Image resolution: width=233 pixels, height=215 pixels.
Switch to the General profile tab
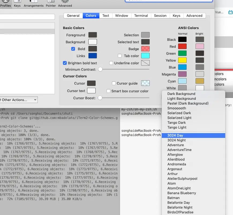click(73, 16)
